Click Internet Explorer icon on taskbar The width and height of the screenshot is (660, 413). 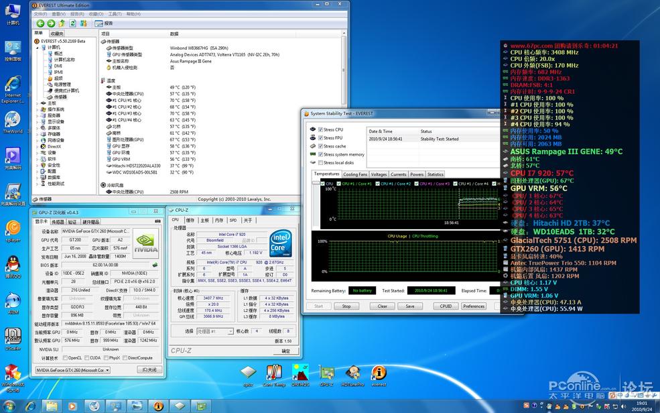(x=30, y=406)
